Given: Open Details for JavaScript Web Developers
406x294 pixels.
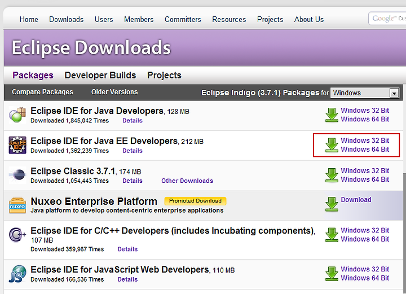Looking at the screenshot, I should pyautogui.click(x=127, y=279).
